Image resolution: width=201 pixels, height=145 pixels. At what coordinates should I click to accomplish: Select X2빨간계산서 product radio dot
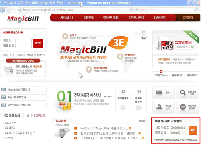pos(161,71)
